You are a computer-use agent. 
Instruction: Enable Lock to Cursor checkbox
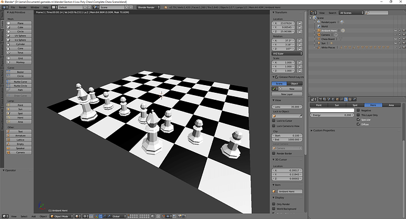pos(274,120)
